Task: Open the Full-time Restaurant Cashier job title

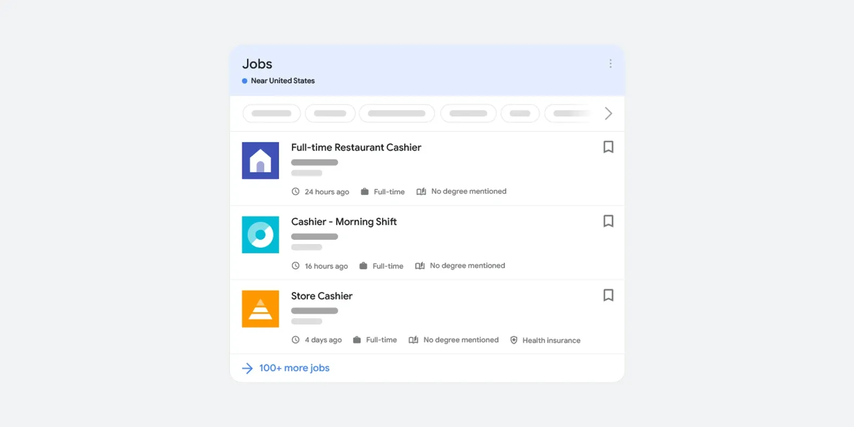Action: click(x=356, y=147)
